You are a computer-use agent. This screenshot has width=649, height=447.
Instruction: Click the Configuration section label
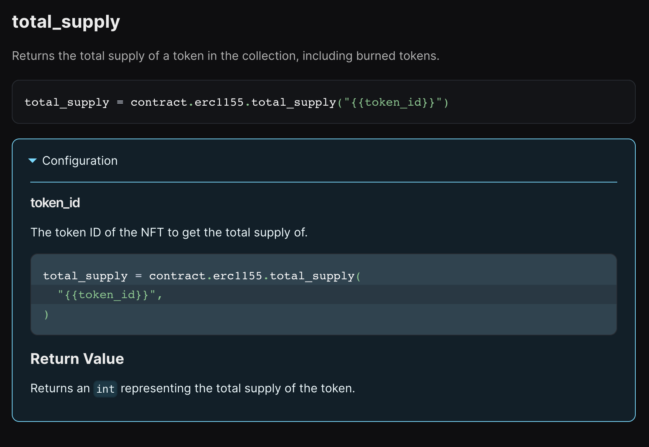pos(80,161)
